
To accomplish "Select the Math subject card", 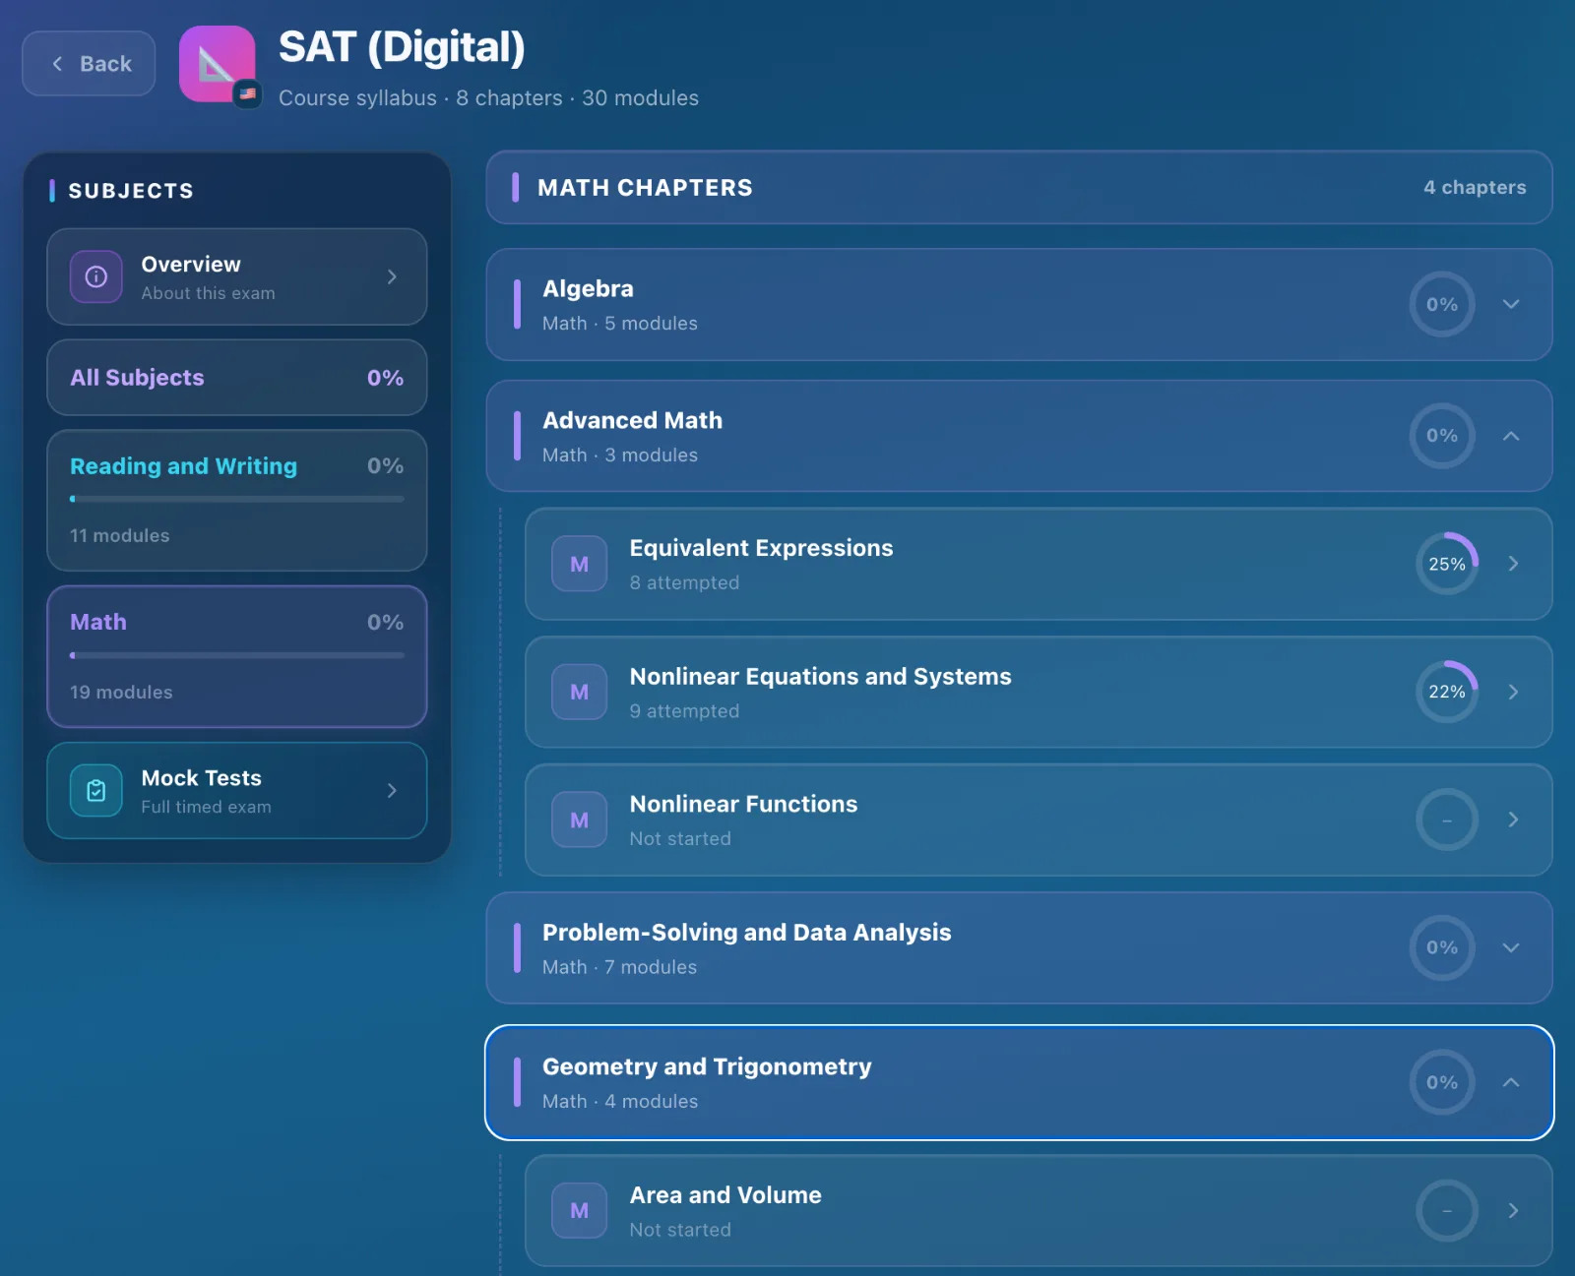I will click(237, 657).
